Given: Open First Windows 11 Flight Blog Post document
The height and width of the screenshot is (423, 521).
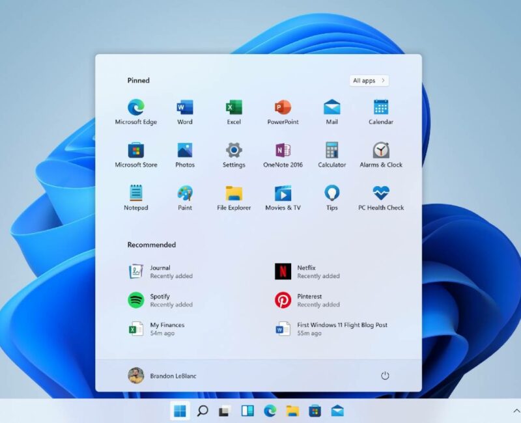Looking at the screenshot, I should tap(331, 329).
